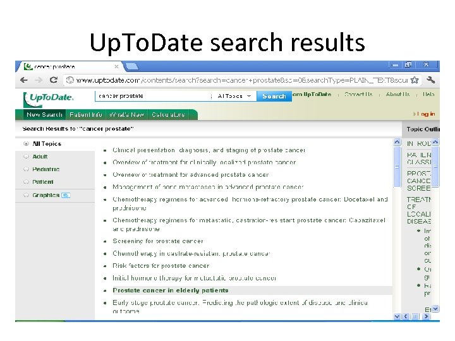Click Topic Outline scrollbar down arrow
The width and height of the screenshot is (455, 341).
coord(435,309)
